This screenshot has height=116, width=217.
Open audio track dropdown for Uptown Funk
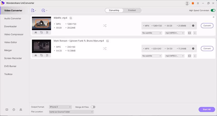point(175,56)
